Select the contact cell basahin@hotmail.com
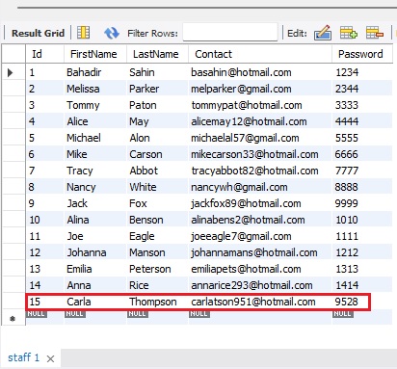The height and width of the screenshot is (369, 397). click(x=260, y=72)
